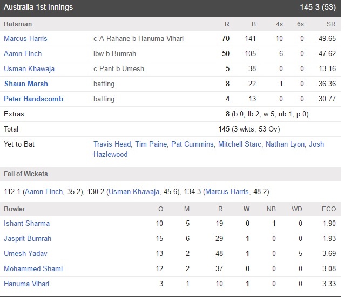The width and height of the screenshot is (344, 297).
Task: Open Ishant Sharma bowler profile
Action: tap(27, 223)
